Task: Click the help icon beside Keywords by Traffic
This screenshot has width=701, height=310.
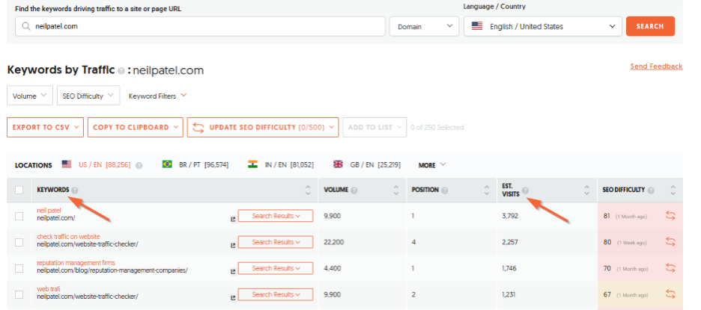Action: 121,71
